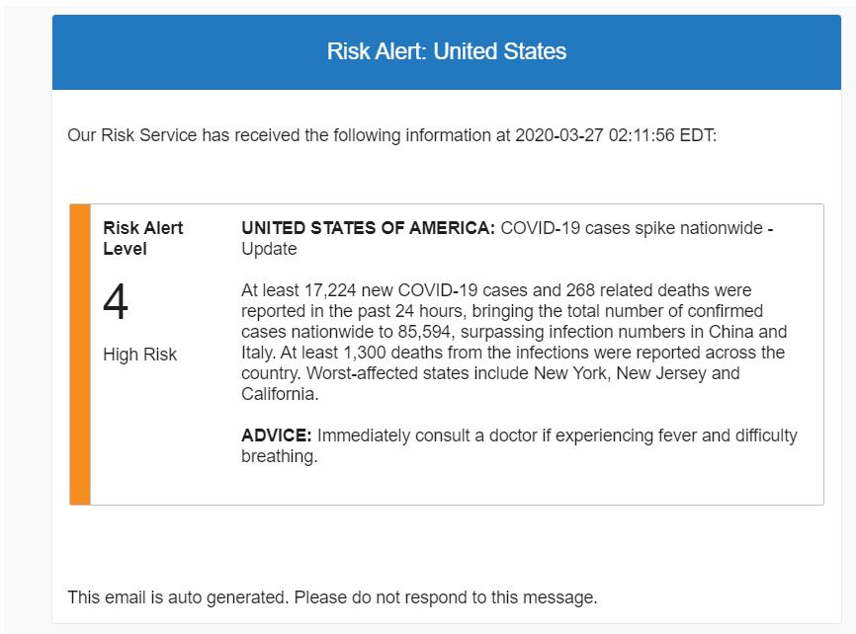Click the large number 4
The image size is (856, 634).
click(116, 303)
